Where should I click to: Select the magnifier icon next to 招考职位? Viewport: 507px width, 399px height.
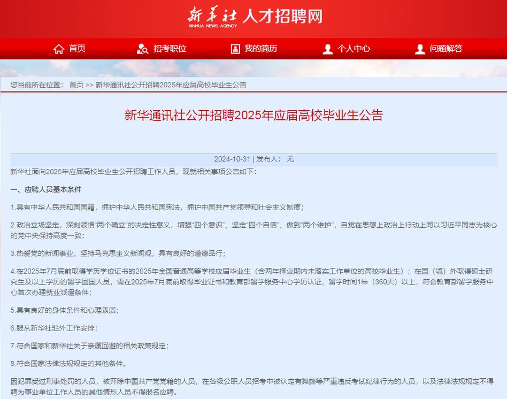(142, 49)
